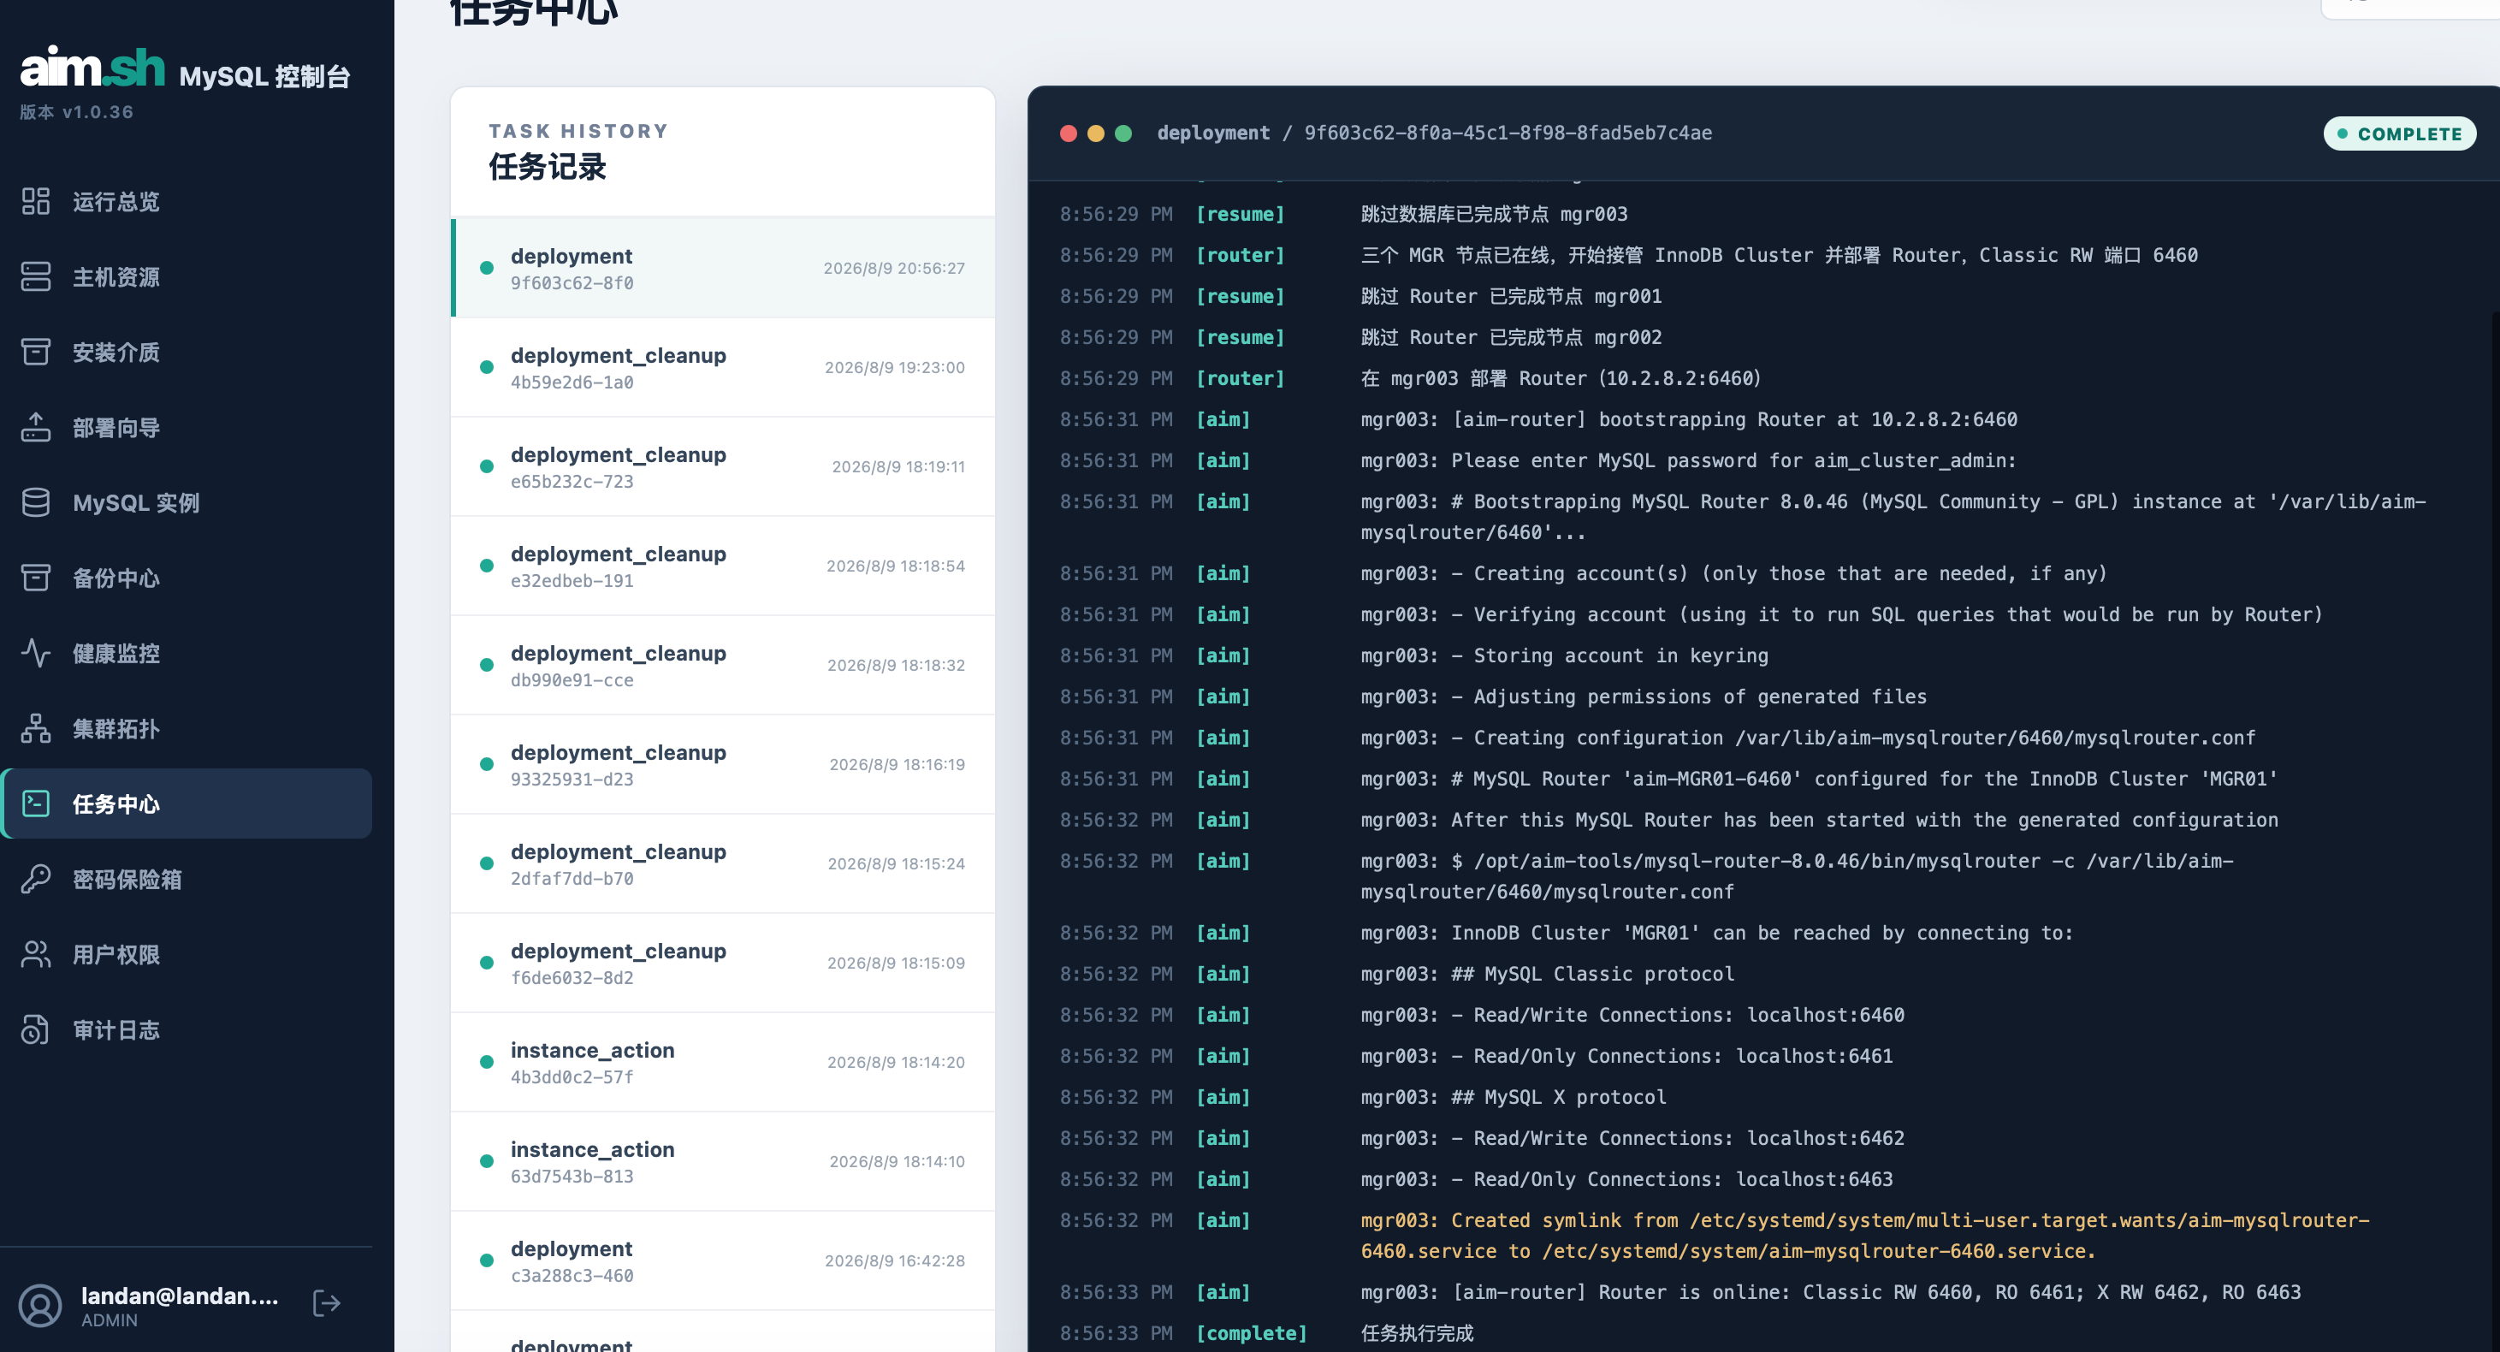Select deployment_cleanup task db990e91-cce
The image size is (2500, 1352).
pyautogui.click(x=723, y=665)
